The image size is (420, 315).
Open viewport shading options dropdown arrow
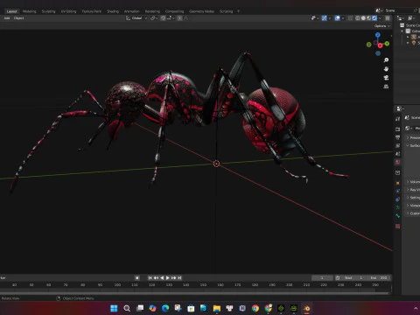click(x=380, y=18)
